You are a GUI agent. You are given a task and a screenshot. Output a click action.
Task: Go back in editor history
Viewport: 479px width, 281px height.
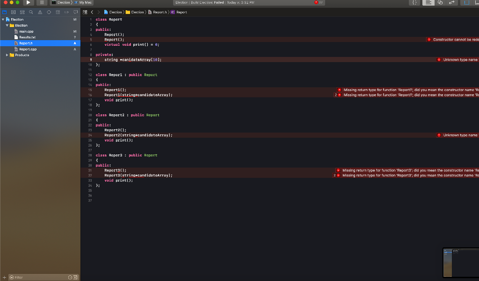pos(92,12)
